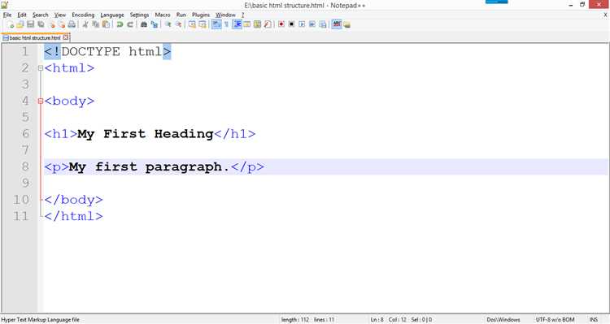Open the Edit menu
Image resolution: width=610 pixels, height=324 pixels.
coord(22,15)
